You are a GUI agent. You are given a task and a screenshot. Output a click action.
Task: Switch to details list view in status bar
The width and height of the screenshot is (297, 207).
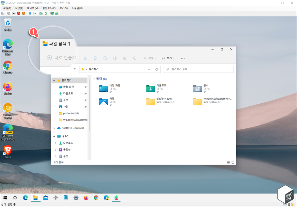click(x=228, y=162)
